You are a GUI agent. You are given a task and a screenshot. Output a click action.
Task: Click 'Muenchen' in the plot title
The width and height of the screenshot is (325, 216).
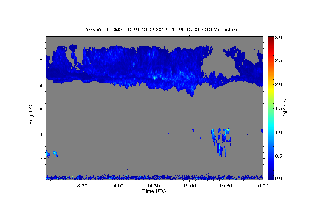(225, 29)
